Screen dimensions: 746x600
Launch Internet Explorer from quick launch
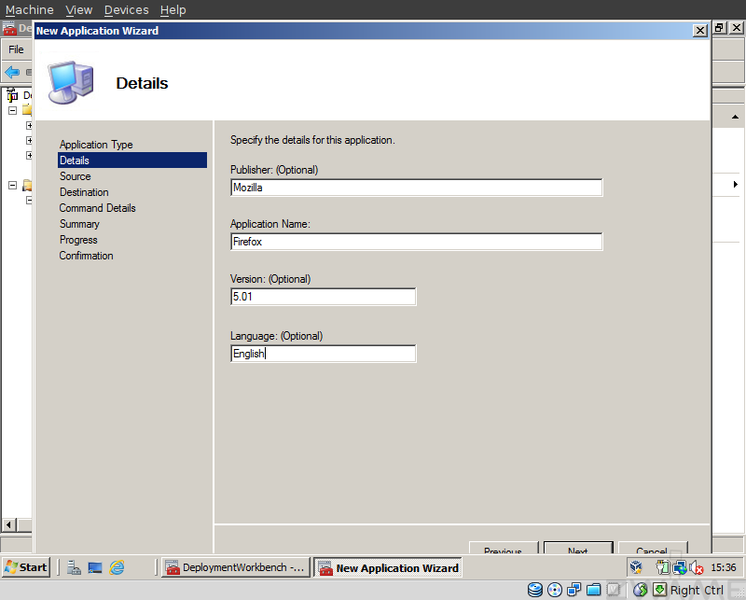117,567
